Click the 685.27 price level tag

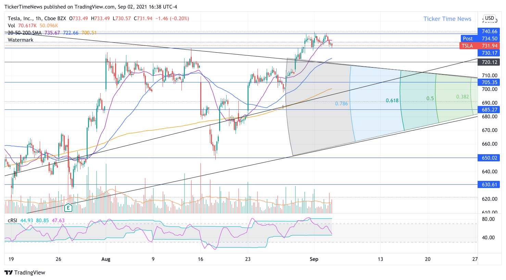pyautogui.click(x=489, y=109)
